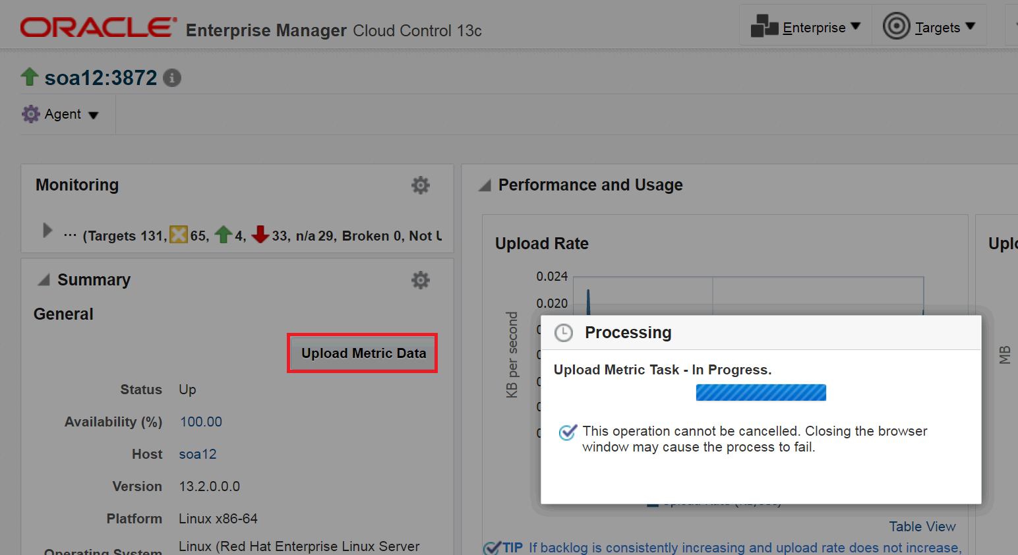Click the gear icon beside Agent
Screen dimensions: 1018x555
coord(30,113)
